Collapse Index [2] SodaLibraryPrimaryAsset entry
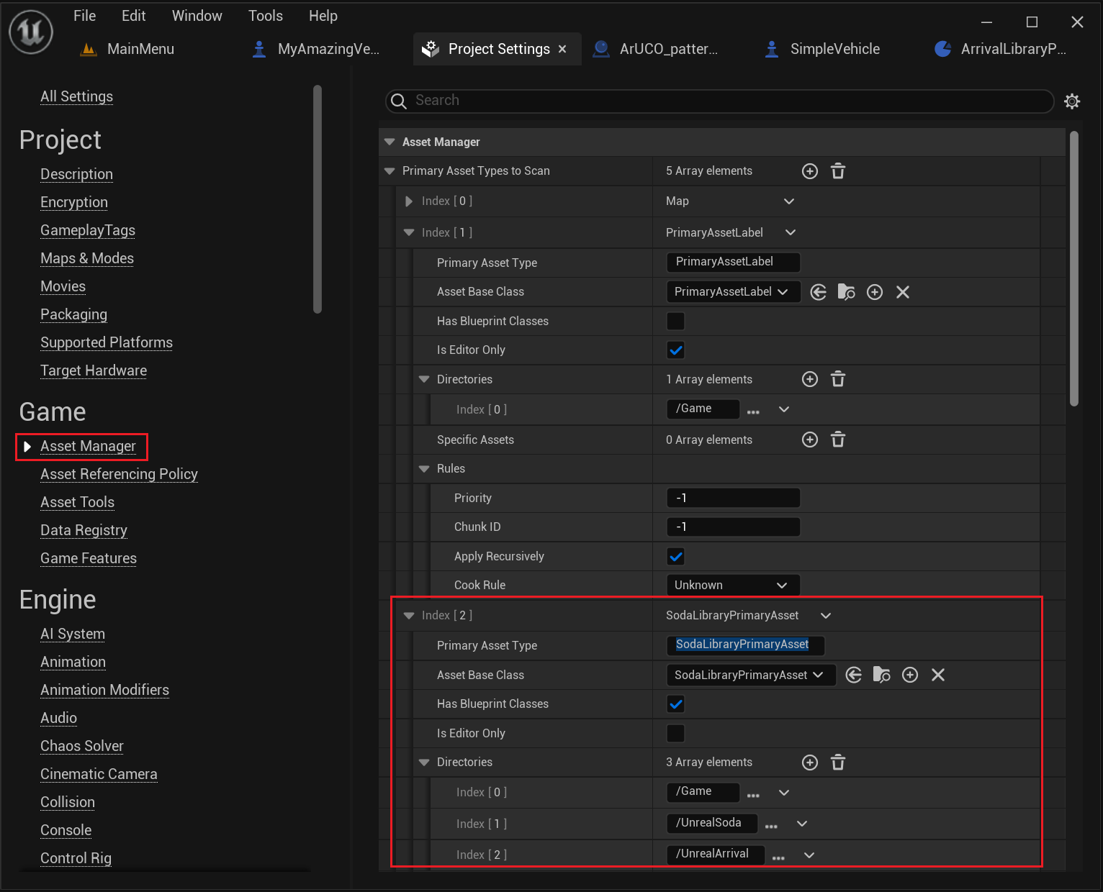The height and width of the screenshot is (892, 1103). pyautogui.click(x=409, y=616)
